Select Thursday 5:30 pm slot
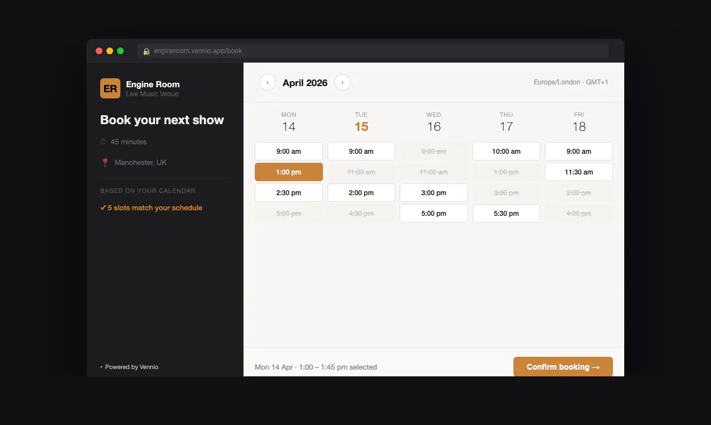This screenshot has height=425, width=711. [x=506, y=214]
